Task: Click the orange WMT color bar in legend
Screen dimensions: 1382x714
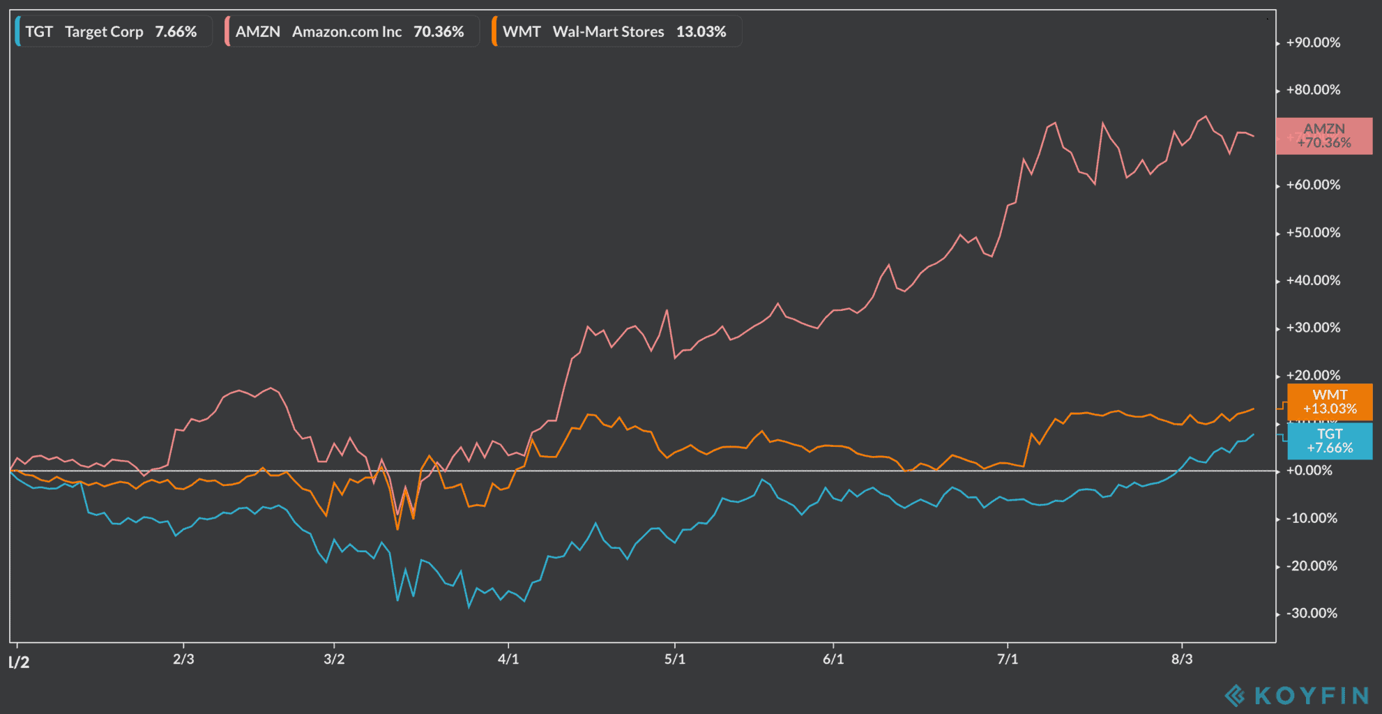Action: click(494, 31)
